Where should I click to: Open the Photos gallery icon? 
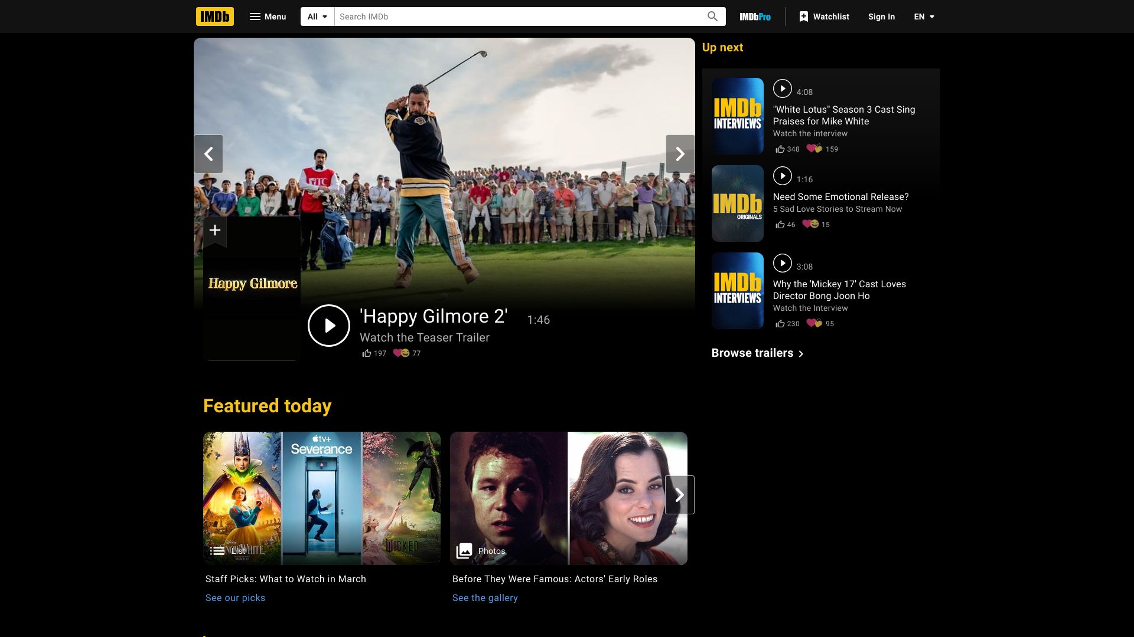coord(464,551)
